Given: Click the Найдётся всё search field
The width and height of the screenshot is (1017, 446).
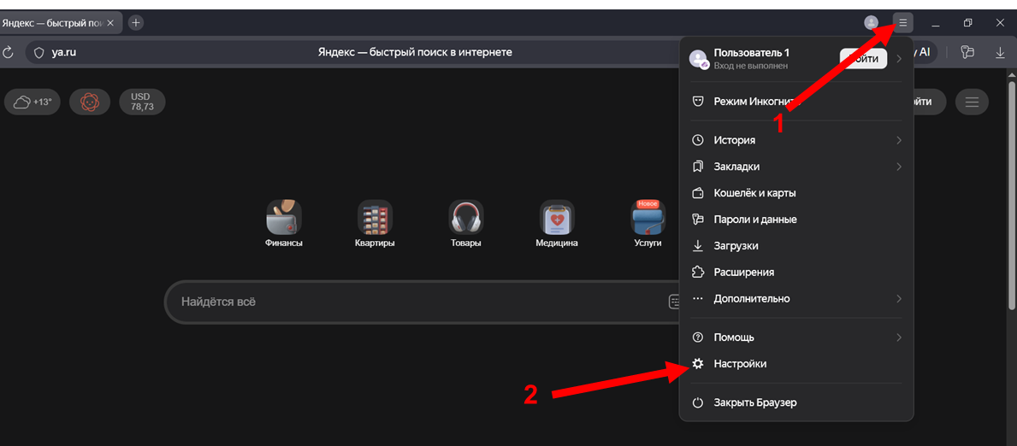Looking at the screenshot, I should coord(411,302).
